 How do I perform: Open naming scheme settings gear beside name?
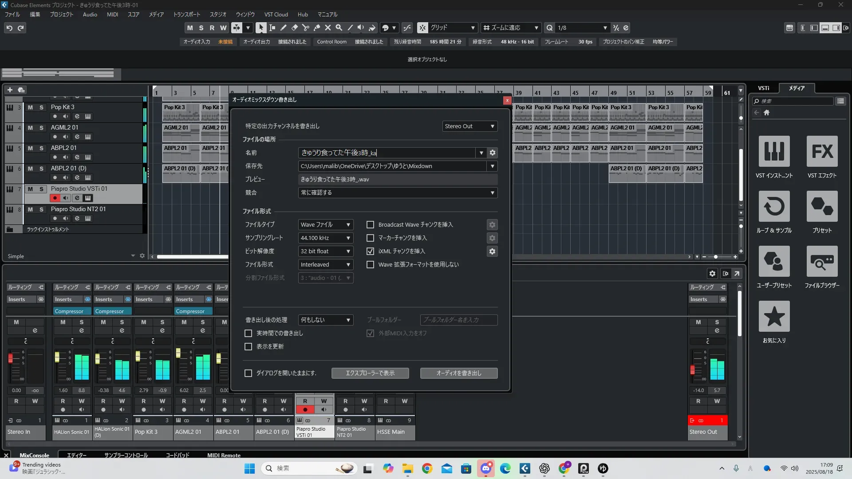tap(492, 153)
